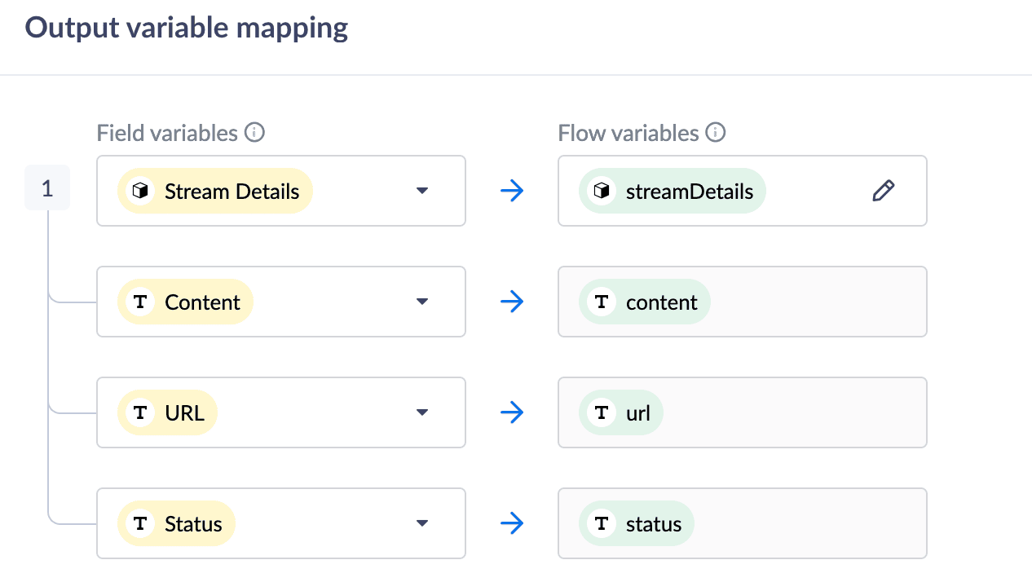This screenshot has width=1032, height=582.
Task: Open the Stream Details field dropdown
Action: point(421,191)
